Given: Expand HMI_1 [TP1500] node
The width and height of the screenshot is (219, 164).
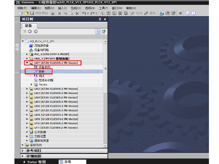Looking at the screenshot, I should point(27,59).
